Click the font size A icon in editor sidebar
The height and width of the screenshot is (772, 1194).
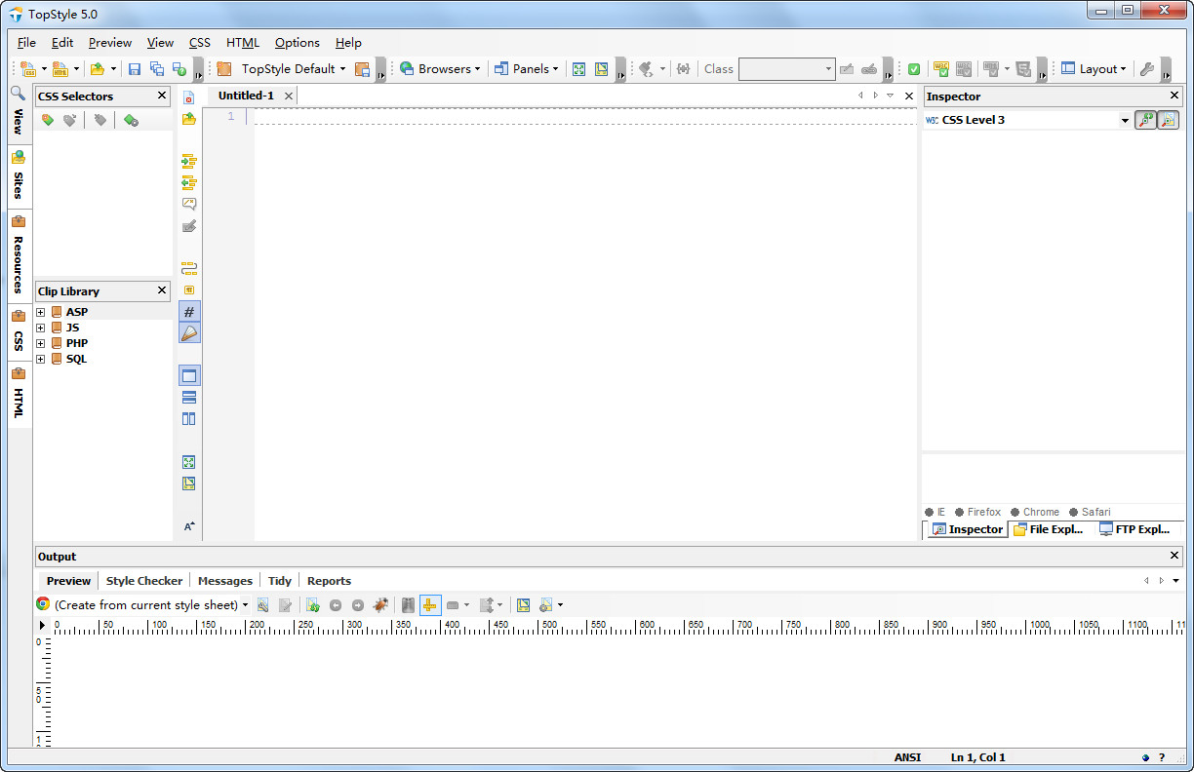coord(189,526)
